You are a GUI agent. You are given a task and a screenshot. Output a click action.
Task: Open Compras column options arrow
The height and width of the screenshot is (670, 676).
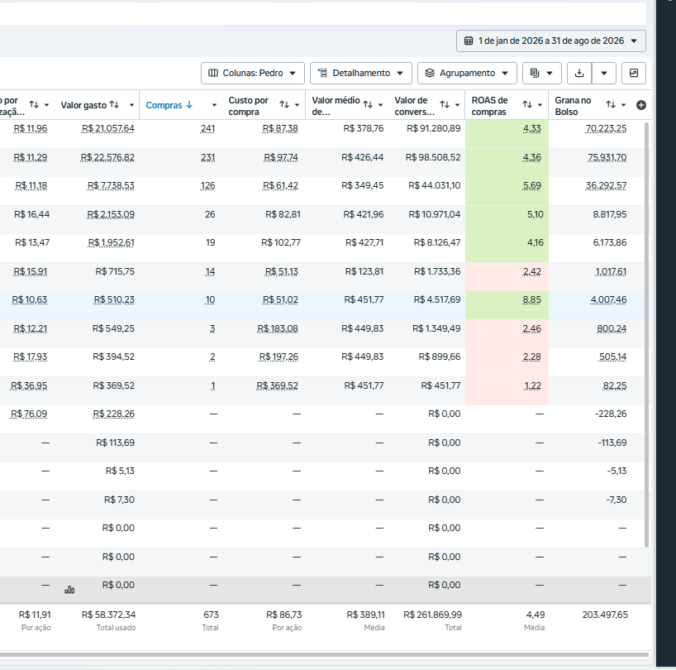point(214,105)
